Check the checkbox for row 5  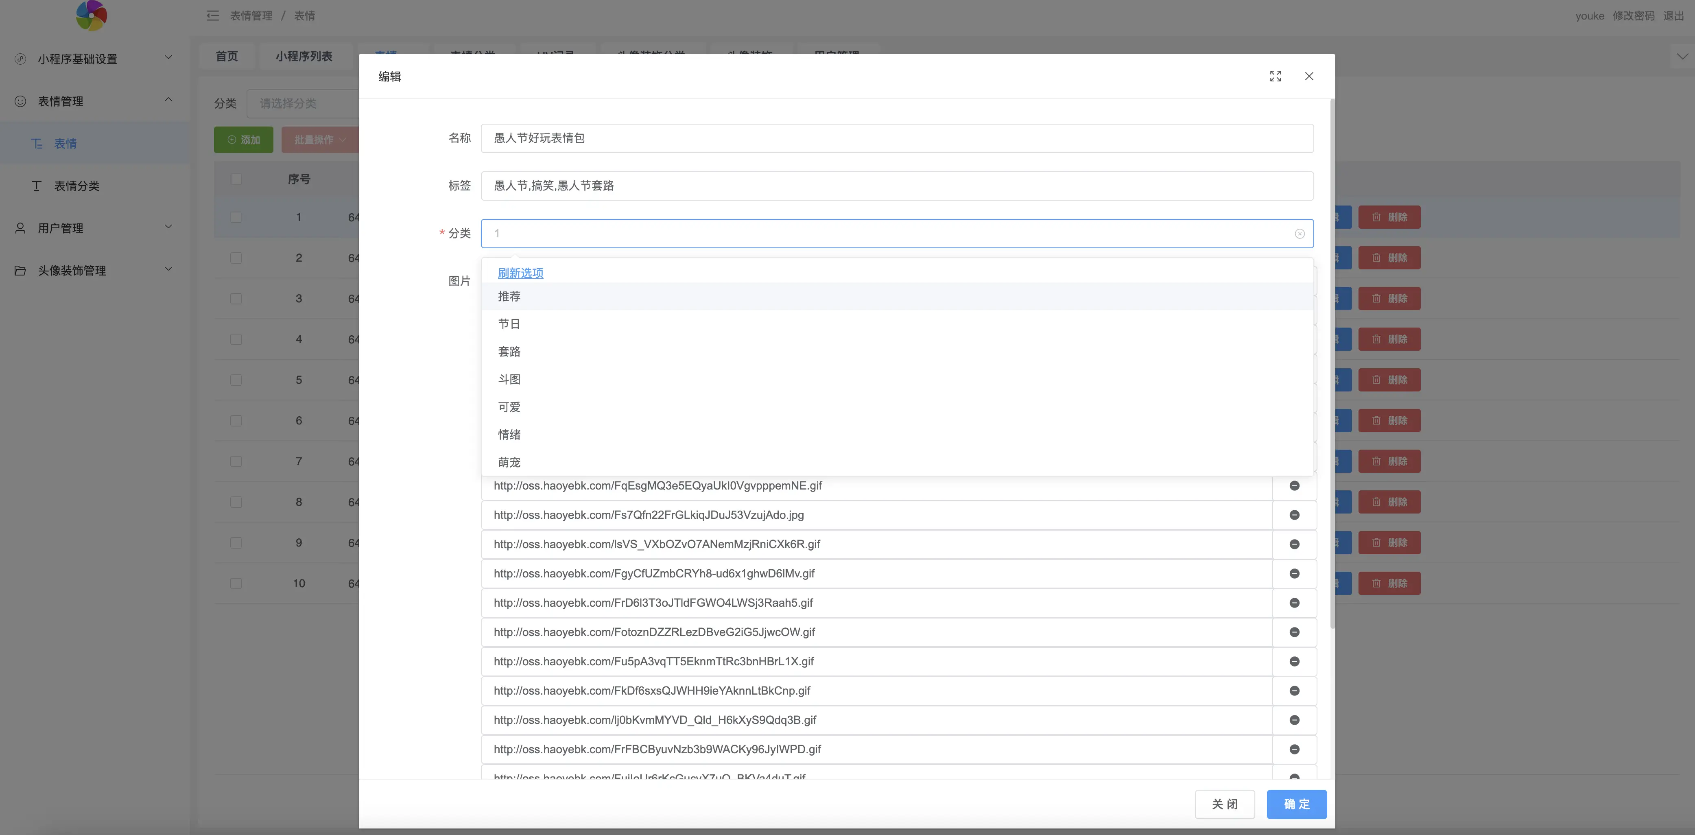pyautogui.click(x=236, y=380)
